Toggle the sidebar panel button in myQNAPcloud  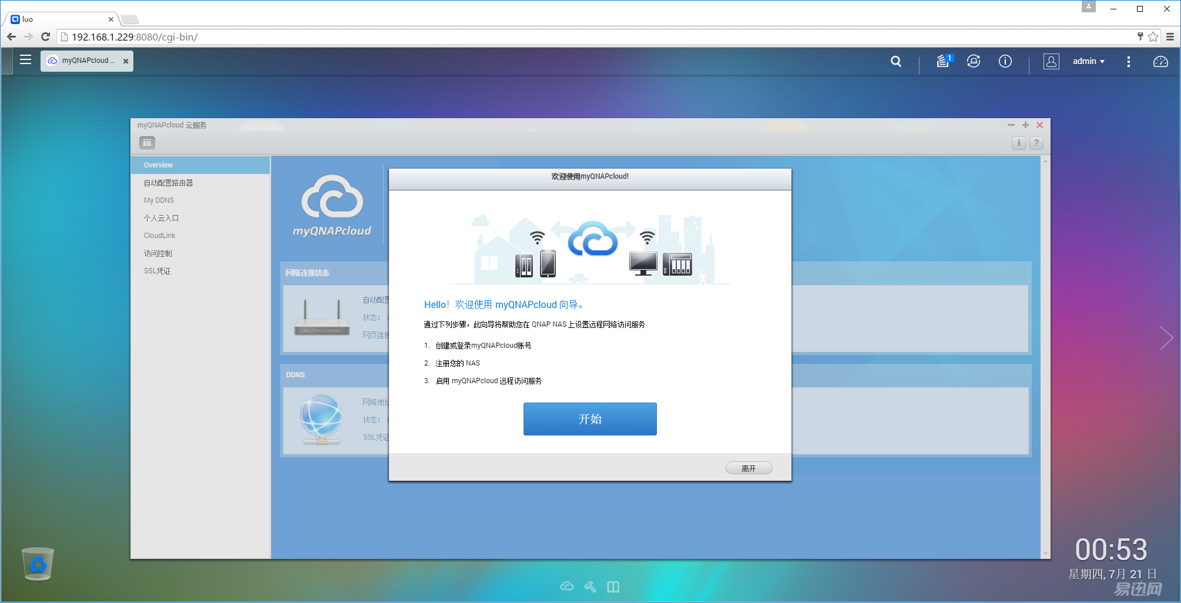click(147, 143)
